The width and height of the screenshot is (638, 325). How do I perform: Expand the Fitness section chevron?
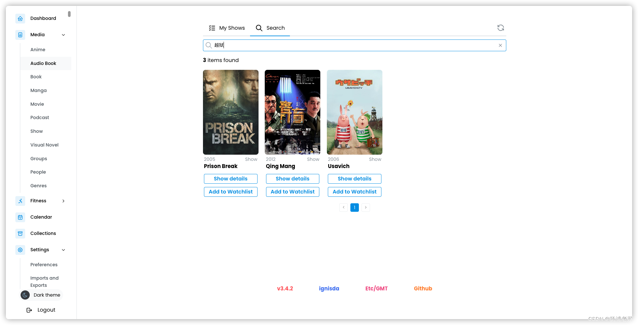pyautogui.click(x=63, y=201)
